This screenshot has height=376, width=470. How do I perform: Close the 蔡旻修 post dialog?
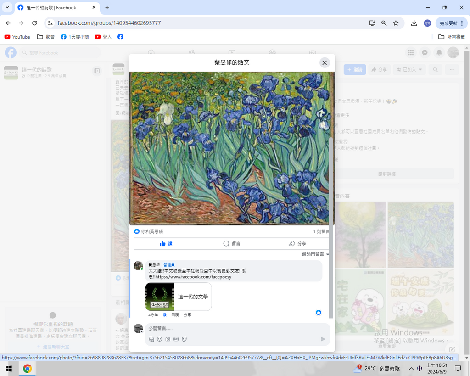325,63
